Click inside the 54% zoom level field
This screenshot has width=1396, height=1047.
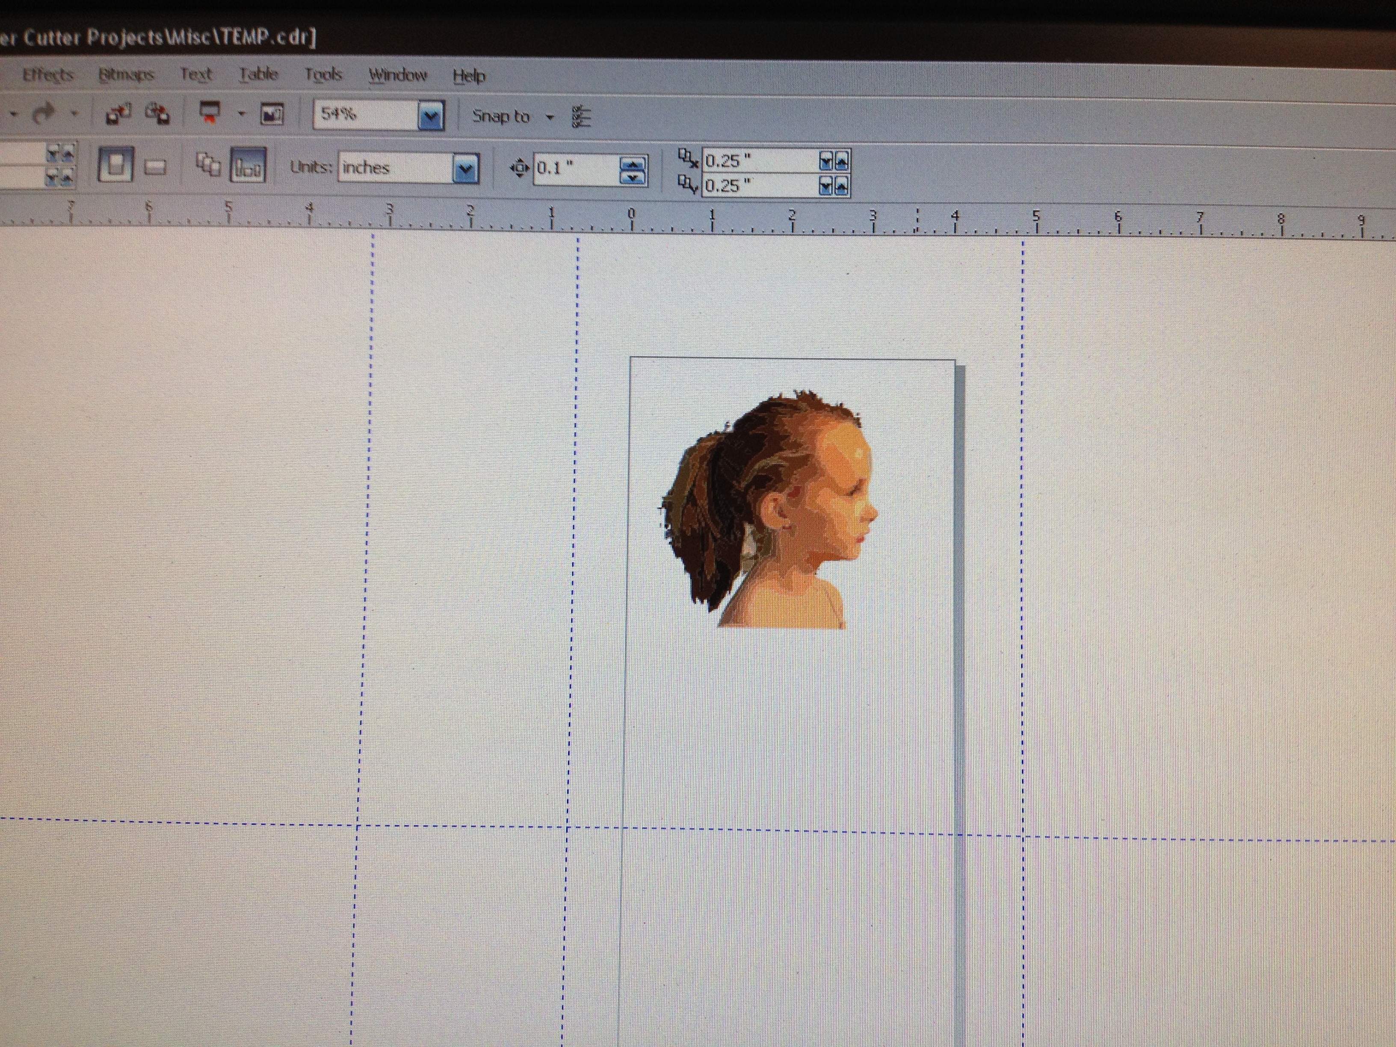pos(366,115)
